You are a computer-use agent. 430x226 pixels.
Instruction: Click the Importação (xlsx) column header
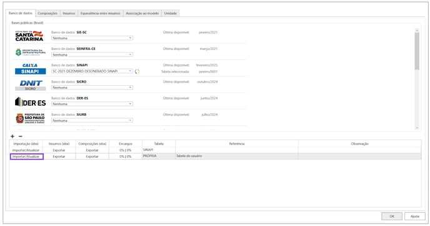(26, 143)
